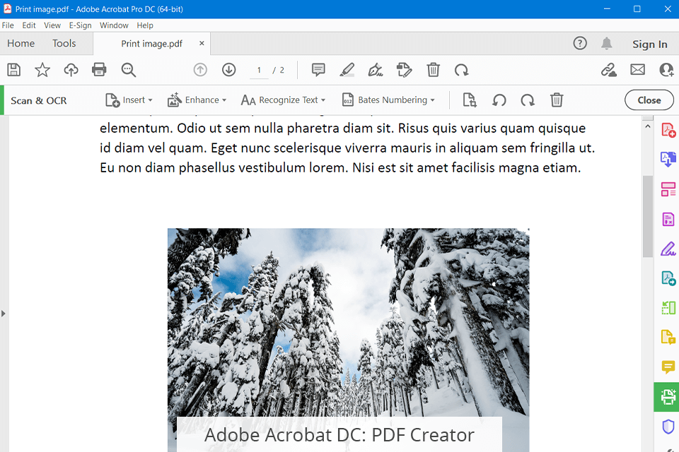Open the File menu
The width and height of the screenshot is (679, 452).
pyautogui.click(x=8, y=25)
